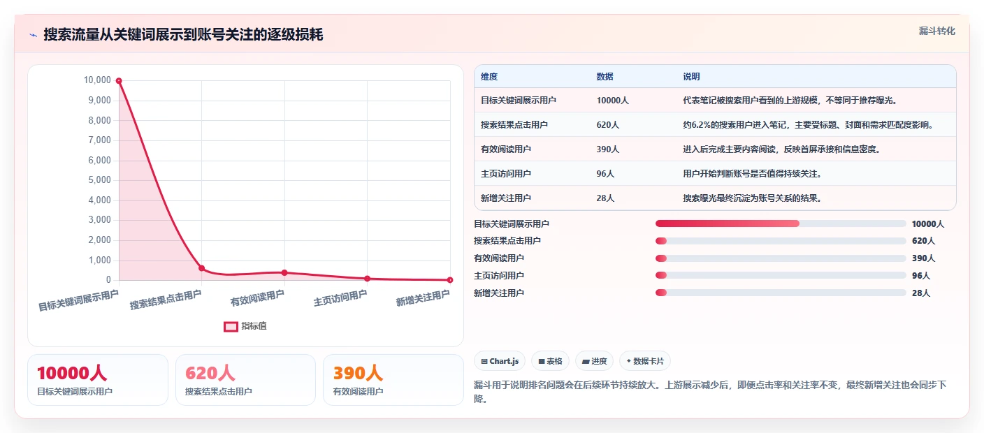Click the 28人 progress bar

pyautogui.click(x=781, y=293)
